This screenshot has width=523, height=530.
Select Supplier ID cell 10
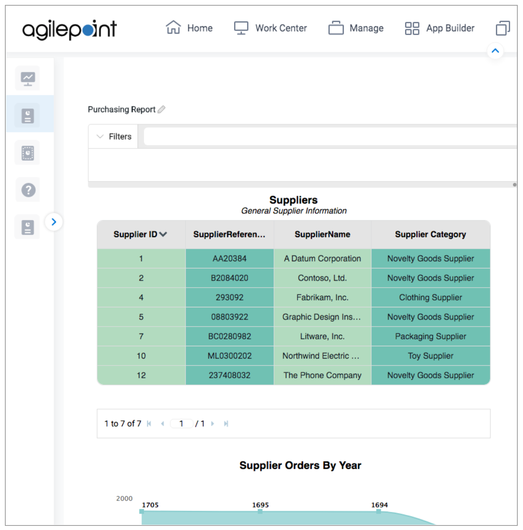[141, 356]
